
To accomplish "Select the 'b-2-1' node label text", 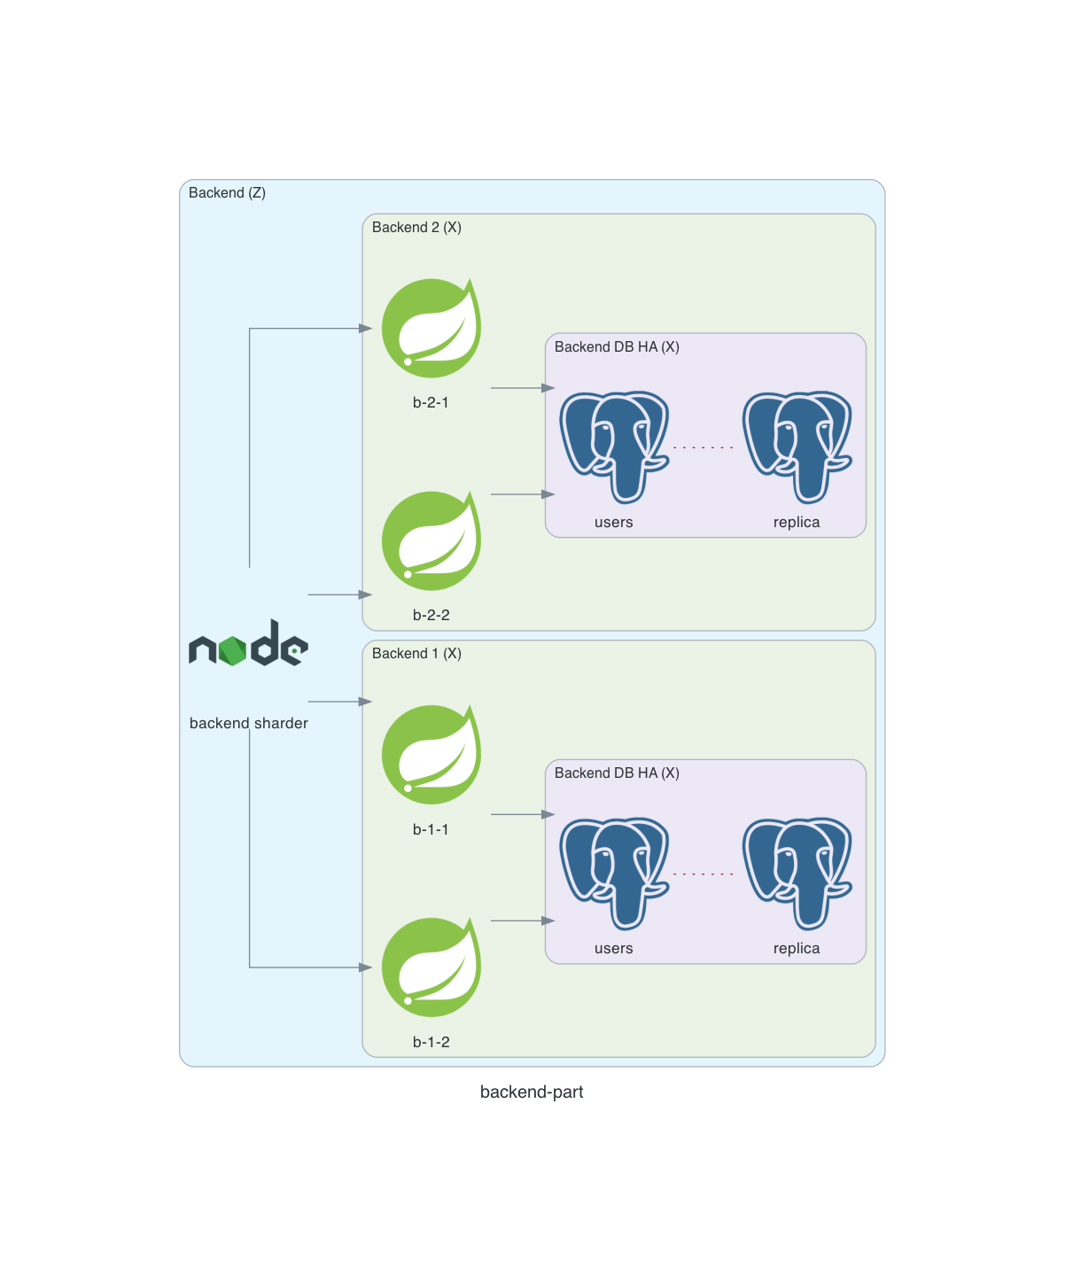I will (x=431, y=403).
